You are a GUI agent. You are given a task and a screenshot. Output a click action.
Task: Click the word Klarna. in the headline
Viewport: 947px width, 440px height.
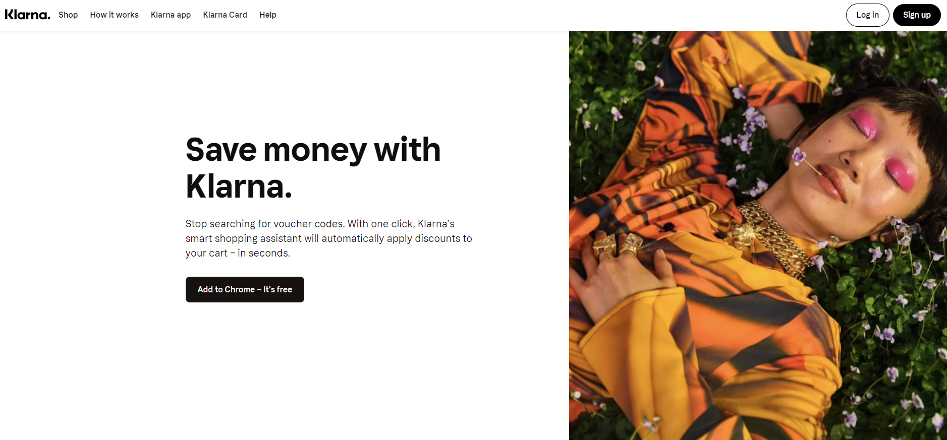[239, 186]
